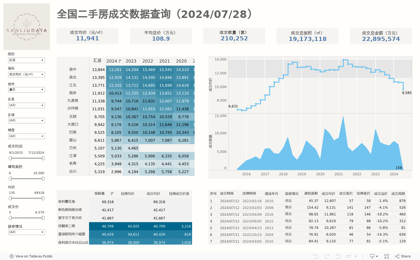Click the 棕榈泉二期 row label
The height and width of the screenshot is (260, 420).
(x=67, y=226)
